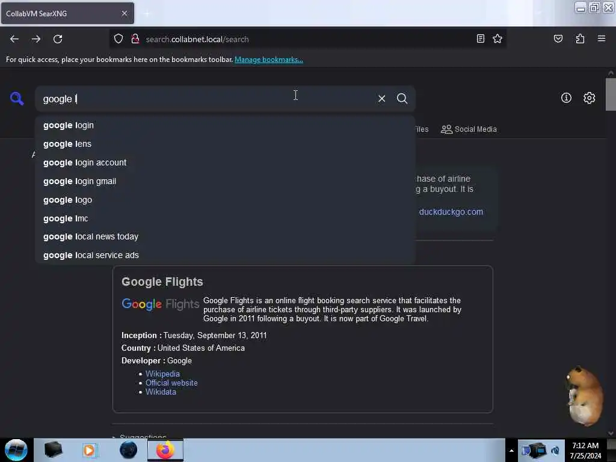Open the Manage bookmarks link

269,60
